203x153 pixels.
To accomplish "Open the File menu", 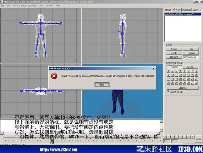I will pos(3,6).
